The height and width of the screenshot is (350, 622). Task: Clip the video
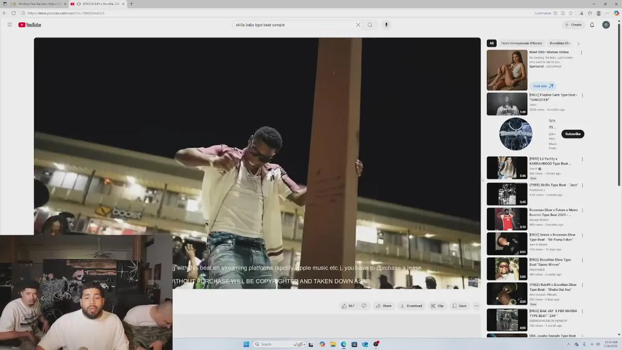(x=437, y=306)
